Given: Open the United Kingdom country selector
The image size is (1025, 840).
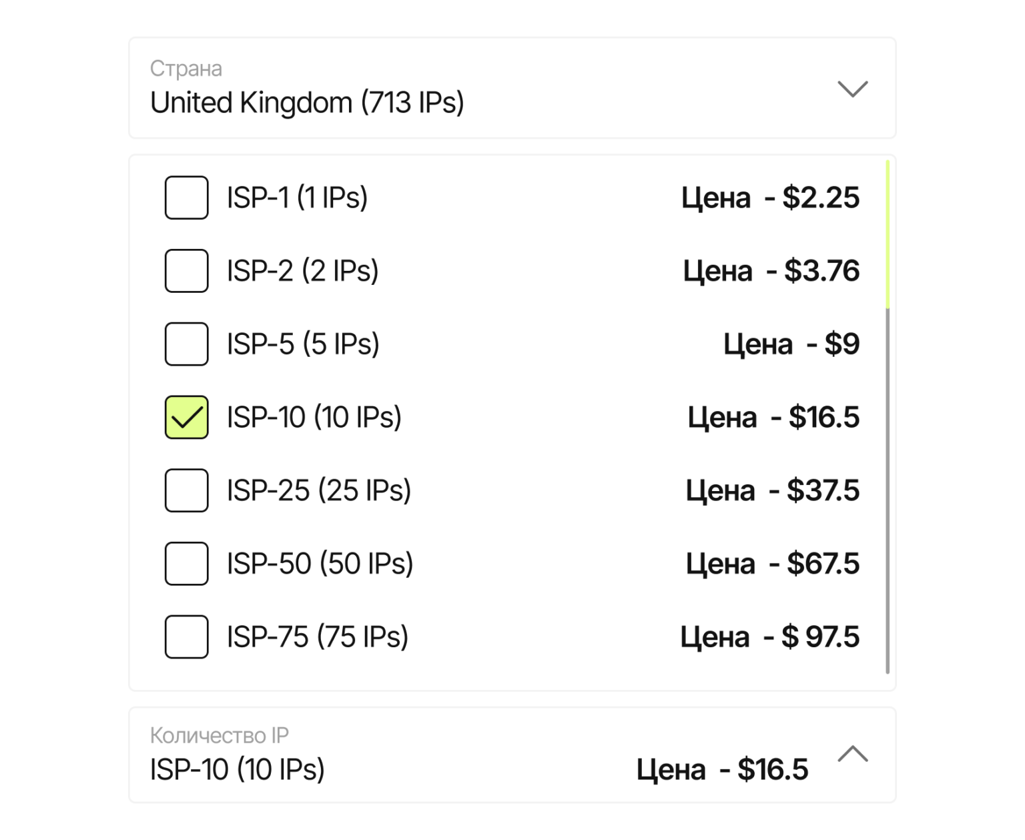Looking at the screenshot, I should coord(307,103).
